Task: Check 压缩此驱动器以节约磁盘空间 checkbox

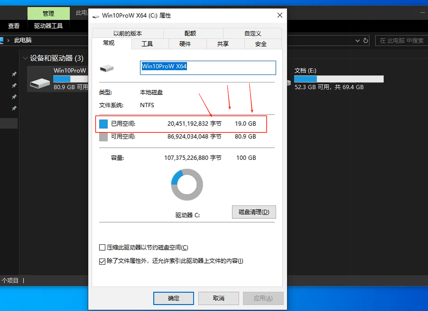Action: 102,248
